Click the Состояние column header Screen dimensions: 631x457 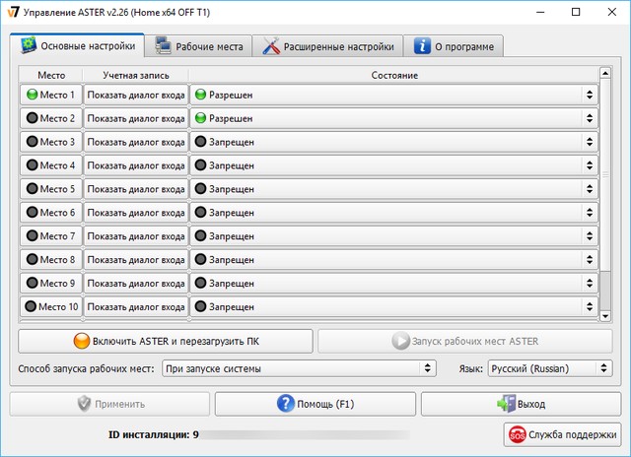coord(394,75)
